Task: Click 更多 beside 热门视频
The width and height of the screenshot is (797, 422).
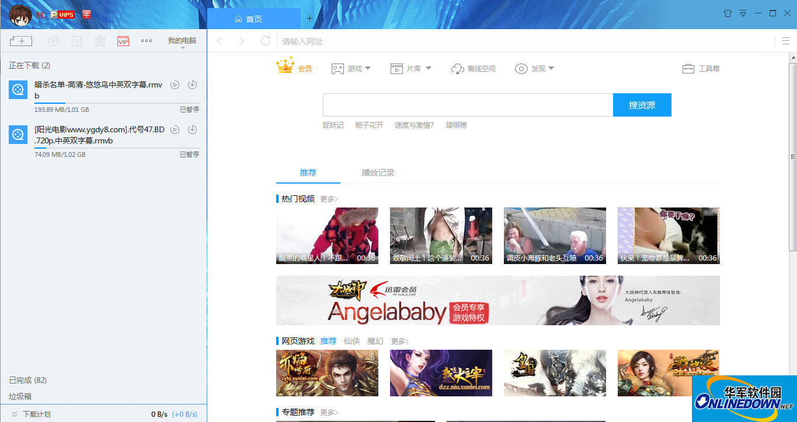Action: pos(329,199)
